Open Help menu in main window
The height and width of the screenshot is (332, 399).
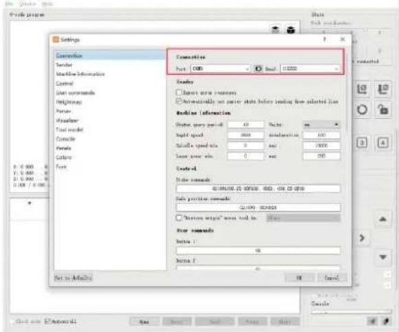[47, 3]
